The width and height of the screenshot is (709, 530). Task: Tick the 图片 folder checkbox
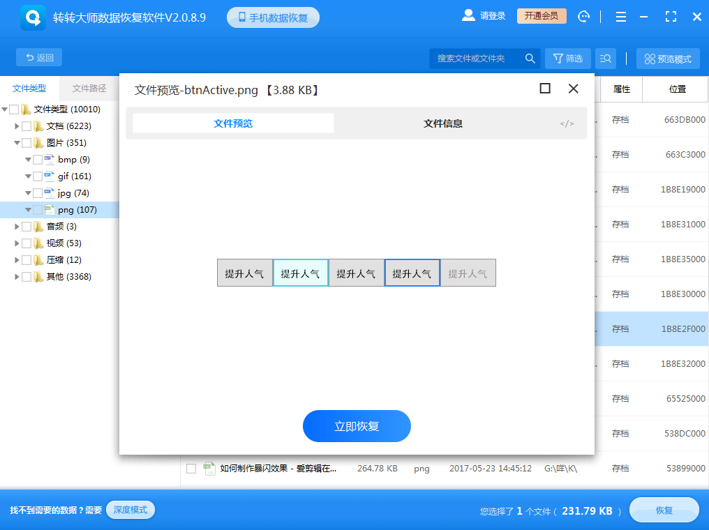pos(27,142)
